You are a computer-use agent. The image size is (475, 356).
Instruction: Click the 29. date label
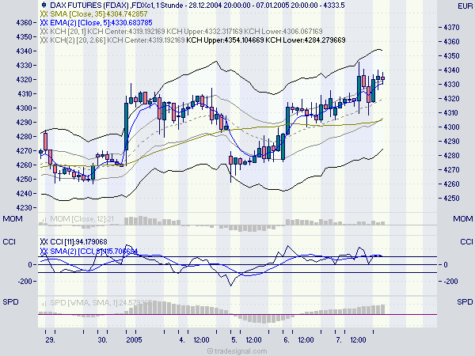point(51,340)
